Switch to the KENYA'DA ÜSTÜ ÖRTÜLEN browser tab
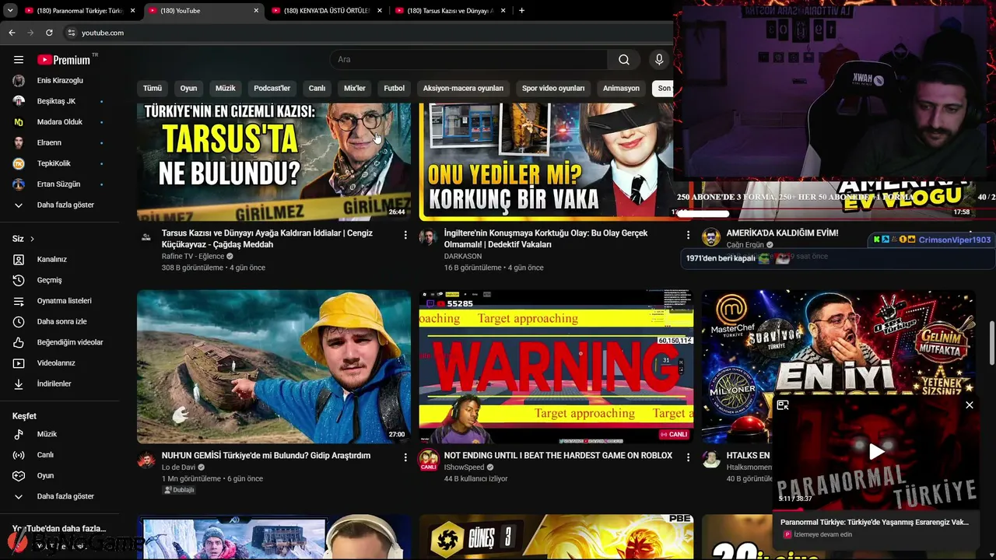The image size is (996, 560). point(328,11)
